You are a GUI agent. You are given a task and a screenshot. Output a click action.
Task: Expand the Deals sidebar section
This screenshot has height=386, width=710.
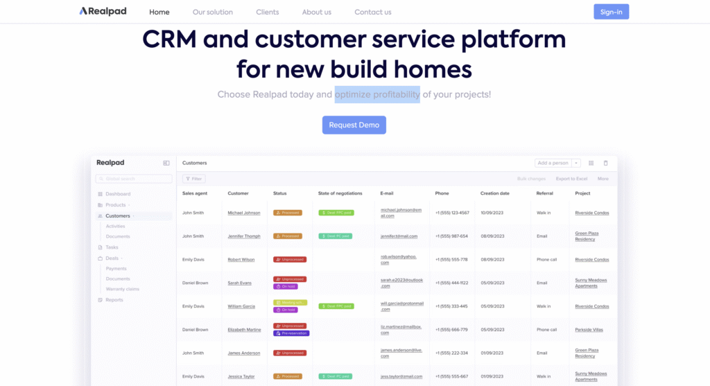113,258
